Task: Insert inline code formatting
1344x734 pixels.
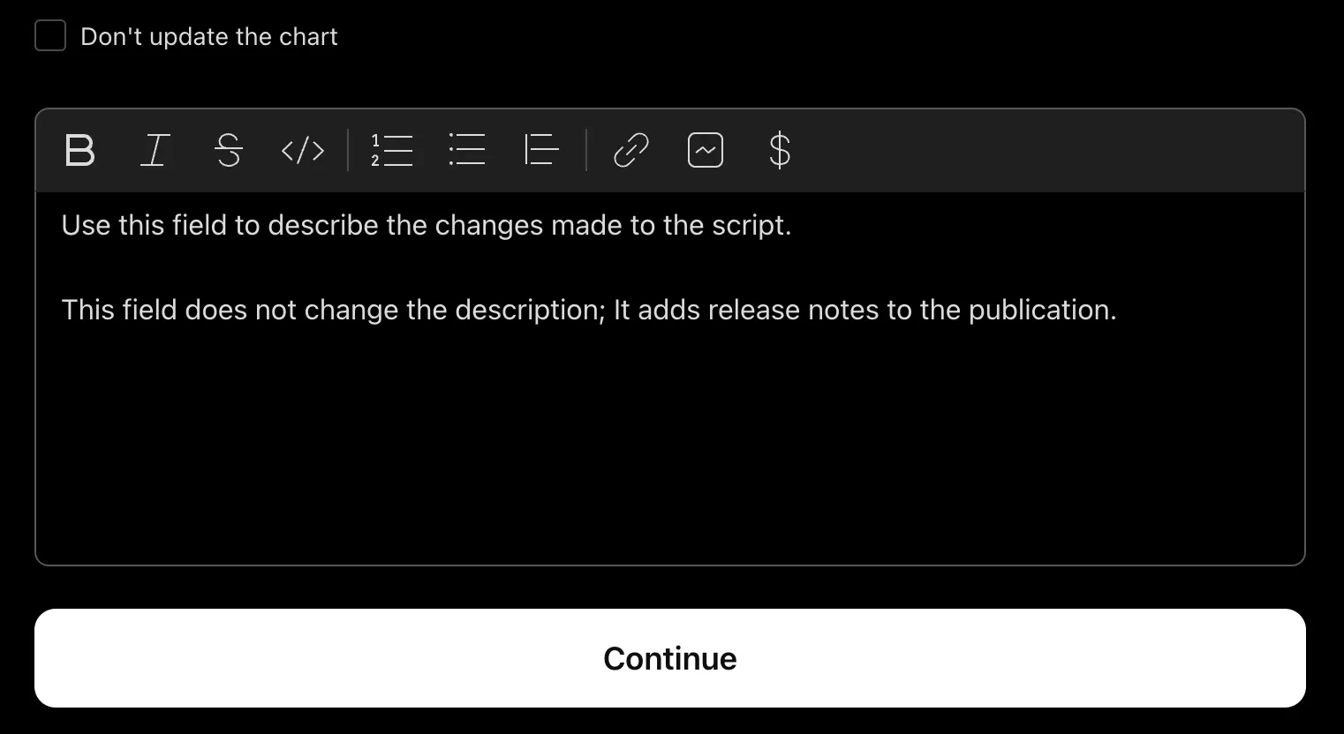Action: pos(303,151)
